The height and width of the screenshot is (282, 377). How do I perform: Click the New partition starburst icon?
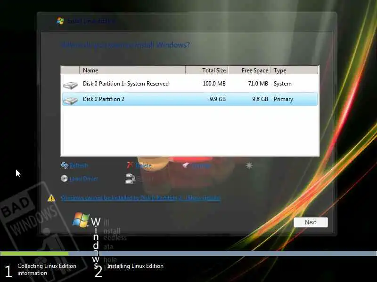point(249,165)
